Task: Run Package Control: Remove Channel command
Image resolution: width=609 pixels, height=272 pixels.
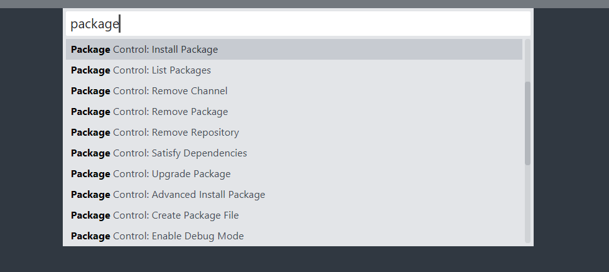Action: (149, 91)
